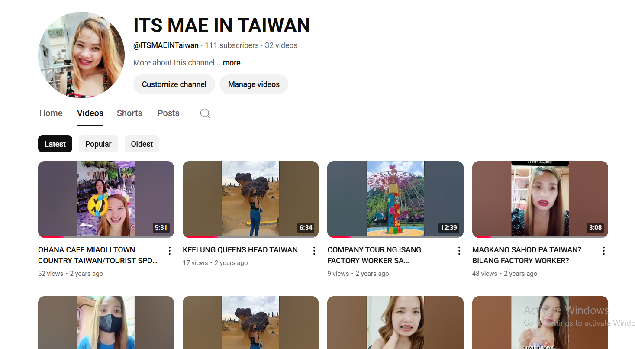
Task: Click the 111 subscribers count
Action: point(232,45)
